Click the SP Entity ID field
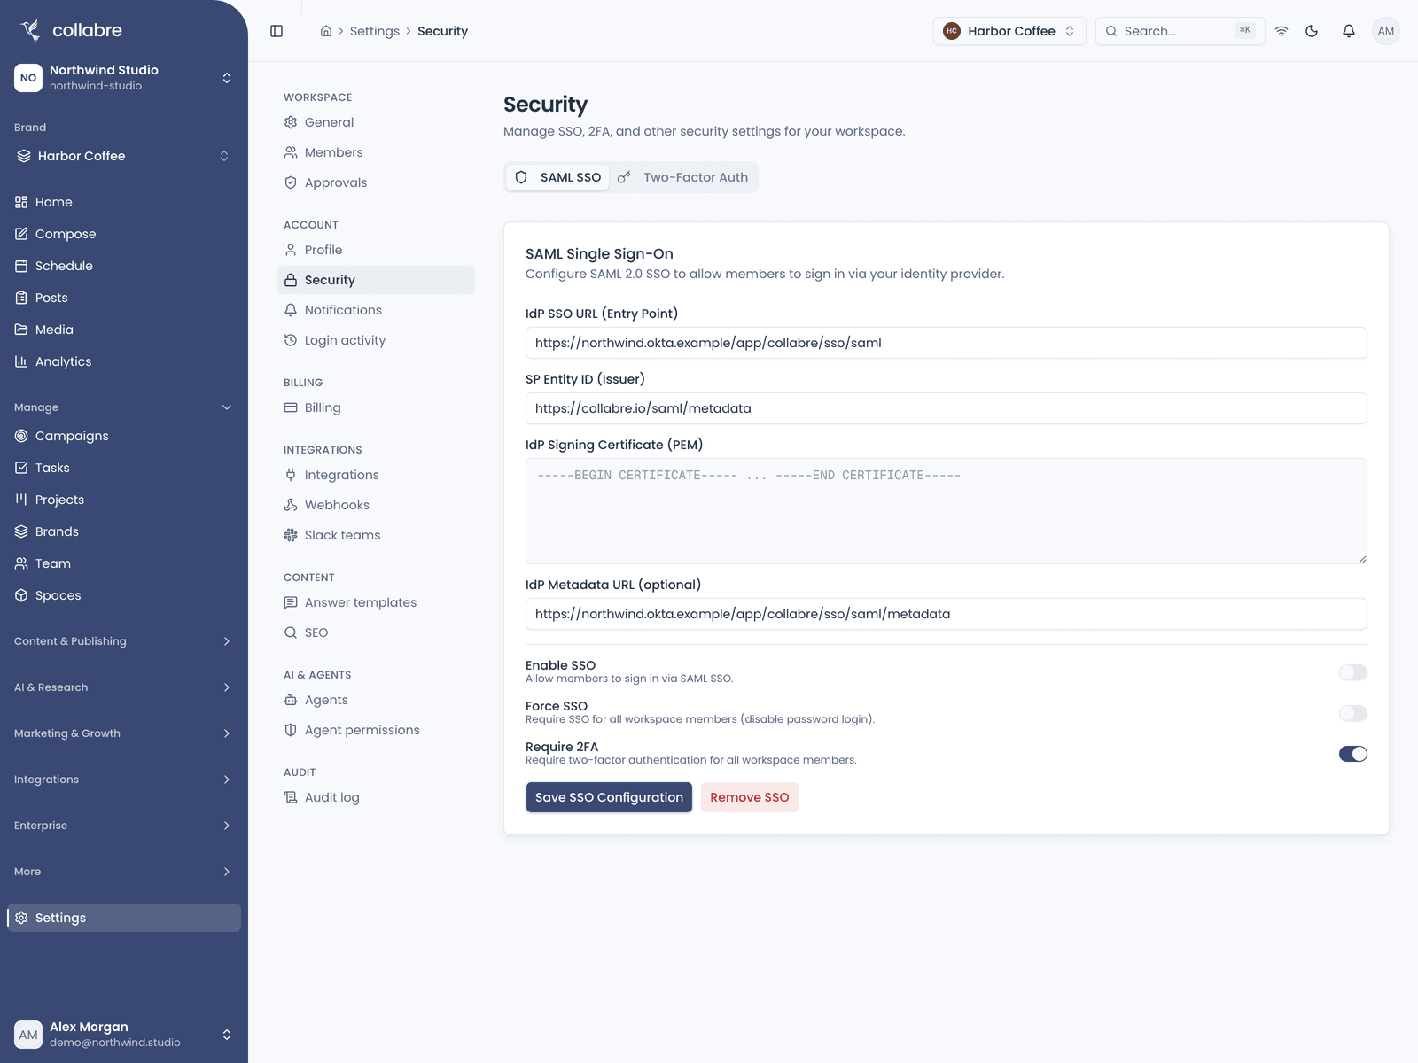The width and height of the screenshot is (1418, 1063). point(947,408)
